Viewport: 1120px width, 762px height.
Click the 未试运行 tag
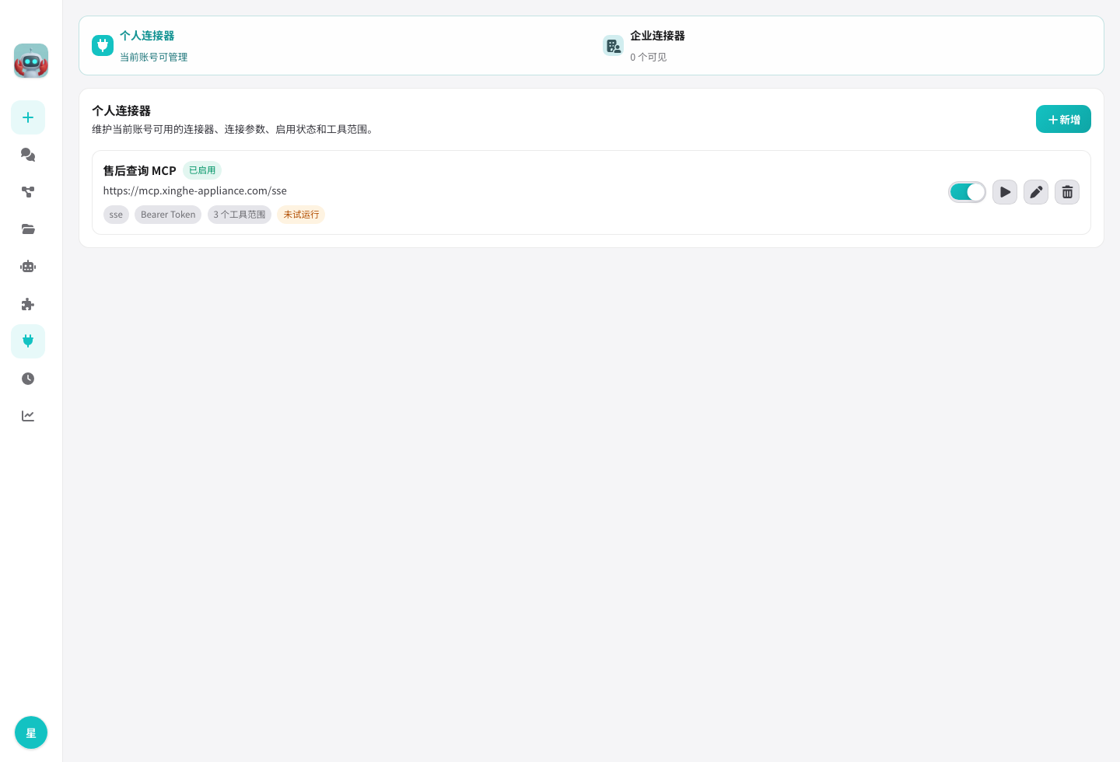(301, 215)
